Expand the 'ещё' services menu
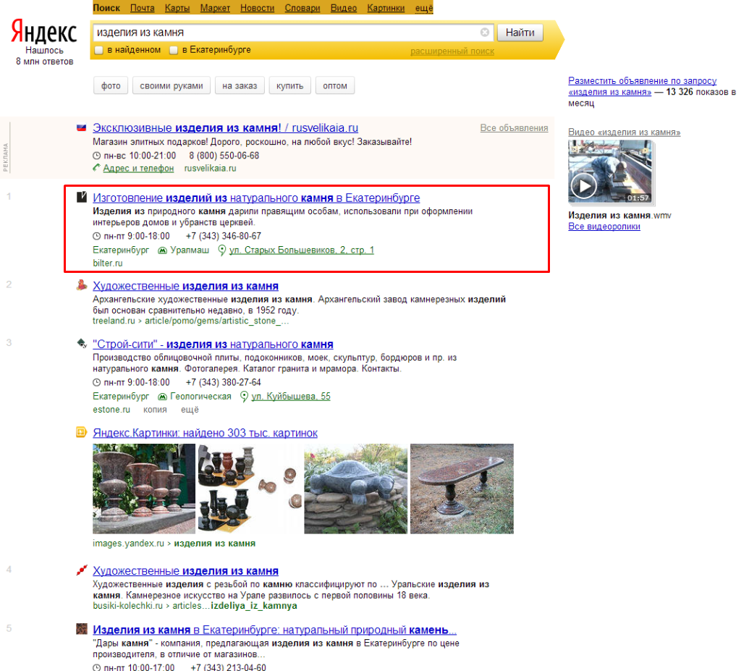 424,8
